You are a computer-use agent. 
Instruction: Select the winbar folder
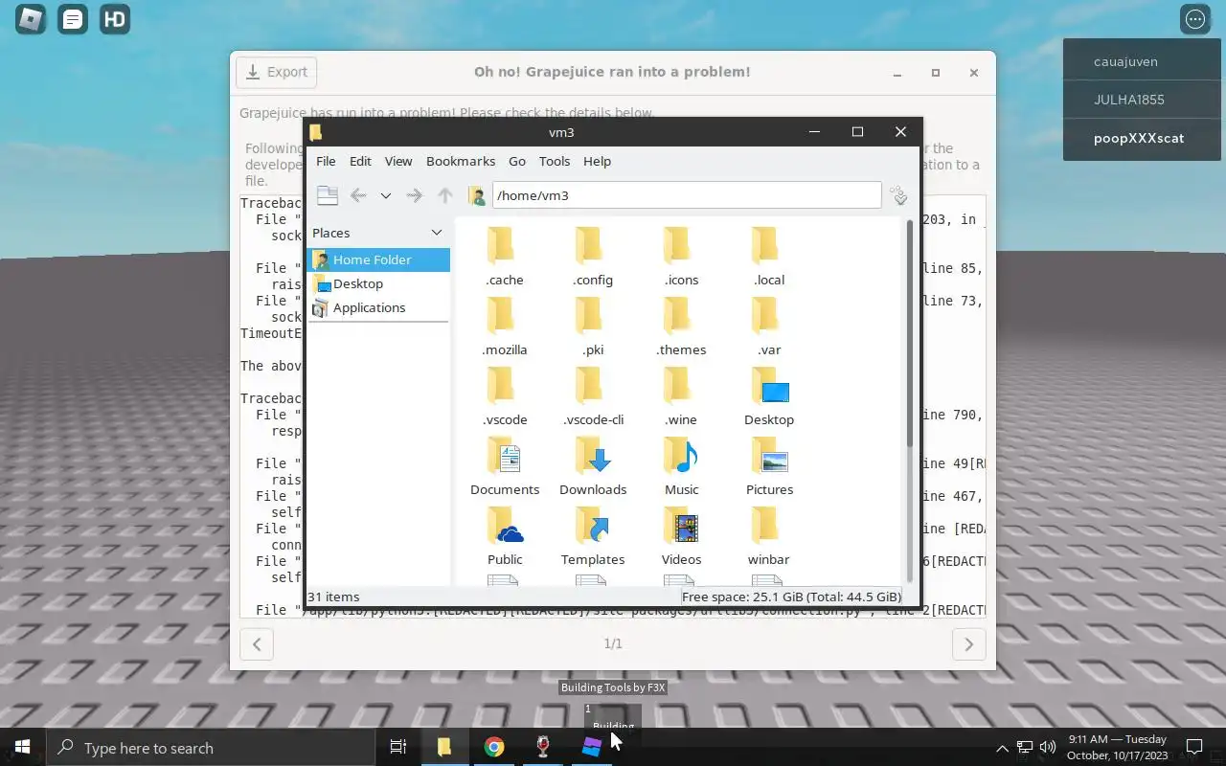[769, 536]
